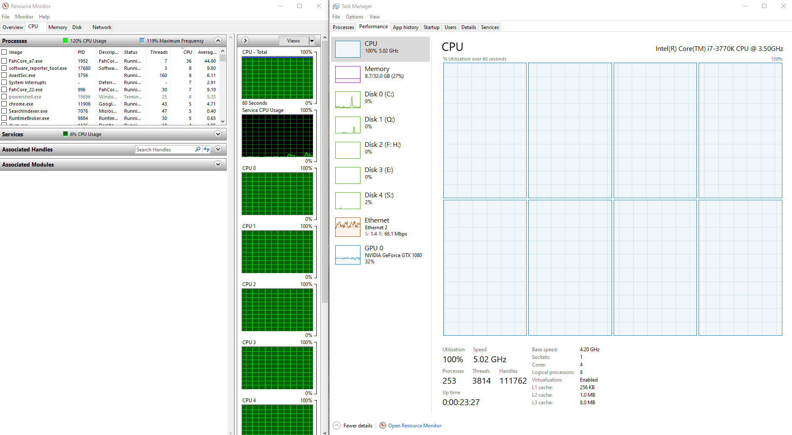Click Open Resource Monitor link
This screenshot has width=792, height=435.
[415, 426]
